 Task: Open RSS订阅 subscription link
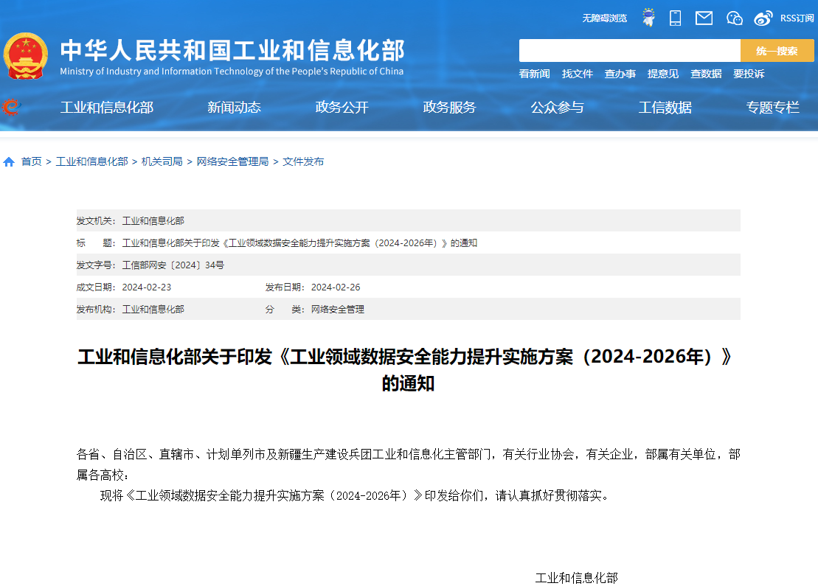click(x=797, y=18)
